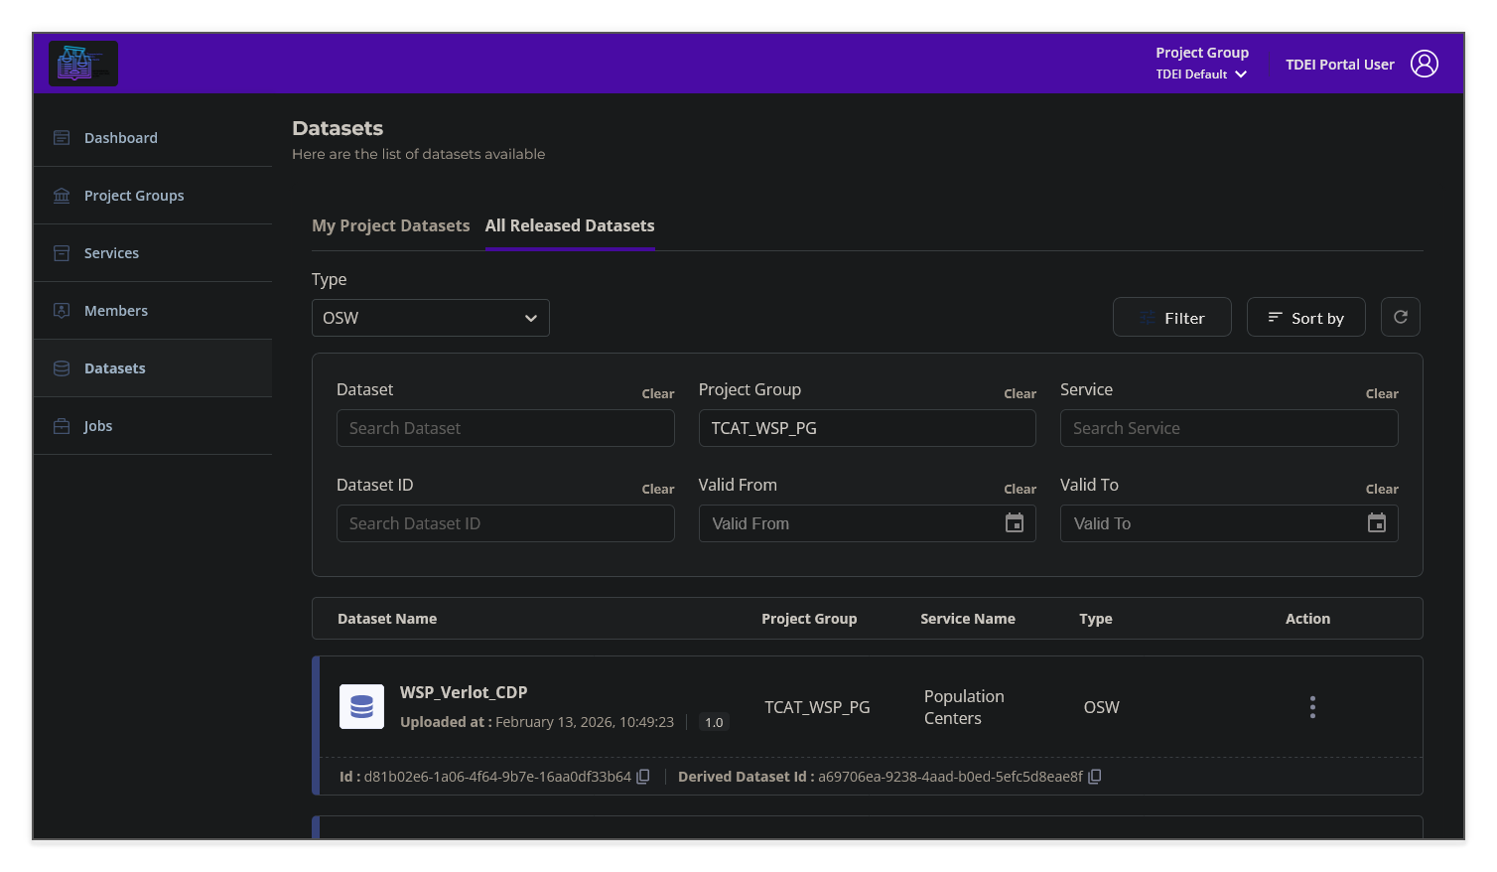
Task: Open the Valid To calendar picker
Action: tap(1376, 522)
